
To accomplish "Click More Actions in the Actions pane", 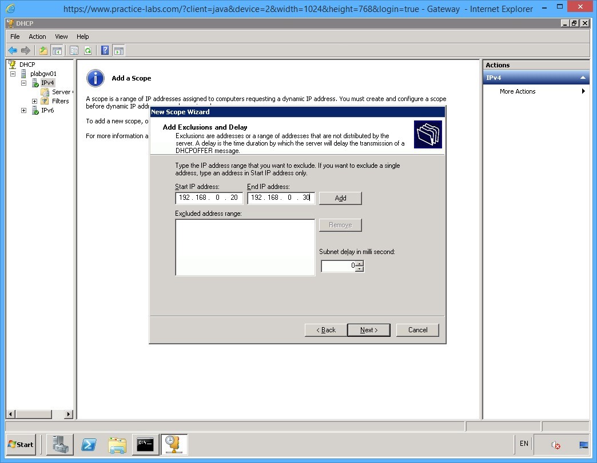I will pyautogui.click(x=517, y=91).
